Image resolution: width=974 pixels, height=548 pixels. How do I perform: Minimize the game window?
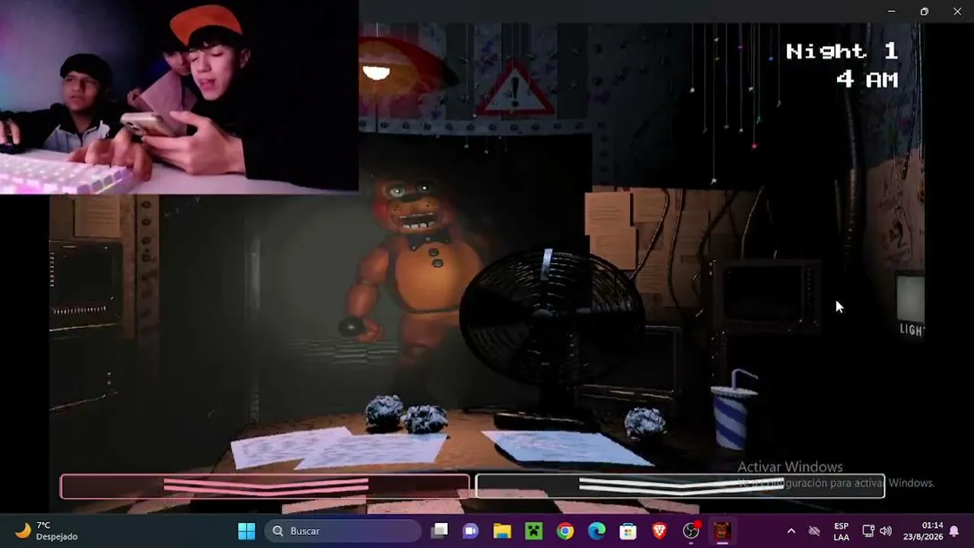(x=892, y=11)
